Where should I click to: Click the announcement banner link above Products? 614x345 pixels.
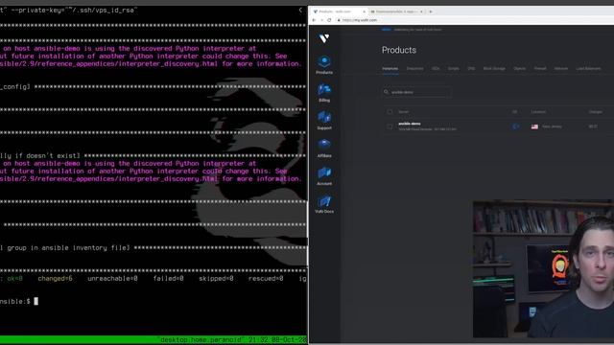(x=418, y=30)
